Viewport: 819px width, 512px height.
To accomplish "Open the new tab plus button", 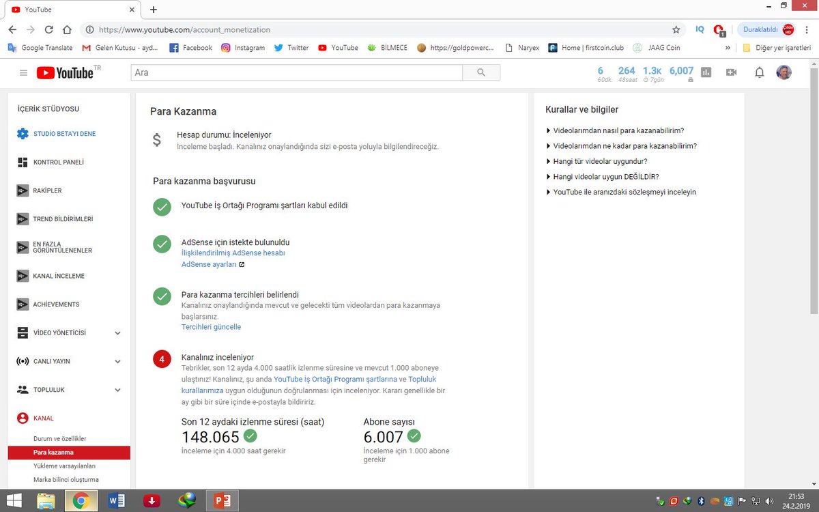I will pos(154,10).
